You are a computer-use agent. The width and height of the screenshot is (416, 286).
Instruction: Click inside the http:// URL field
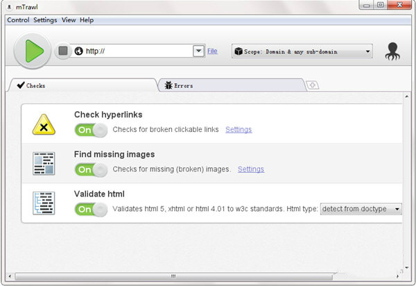[138, 51]
